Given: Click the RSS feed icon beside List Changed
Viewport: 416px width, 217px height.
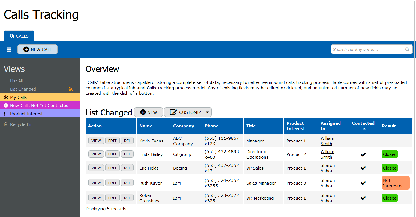Looking at the screenshot, I should click(x=71, y=89).
